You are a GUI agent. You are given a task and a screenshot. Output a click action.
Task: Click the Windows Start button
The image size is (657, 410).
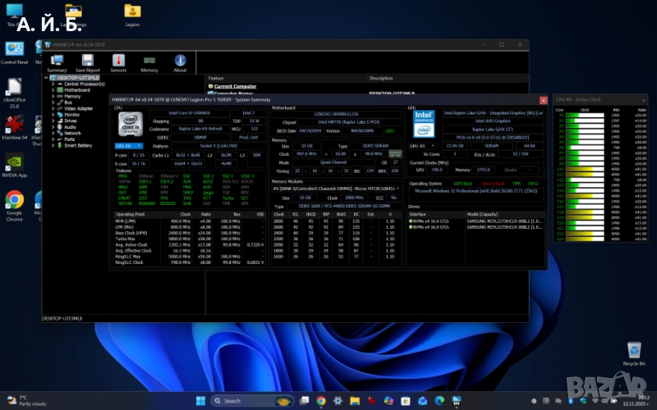[x=200, y=401]
